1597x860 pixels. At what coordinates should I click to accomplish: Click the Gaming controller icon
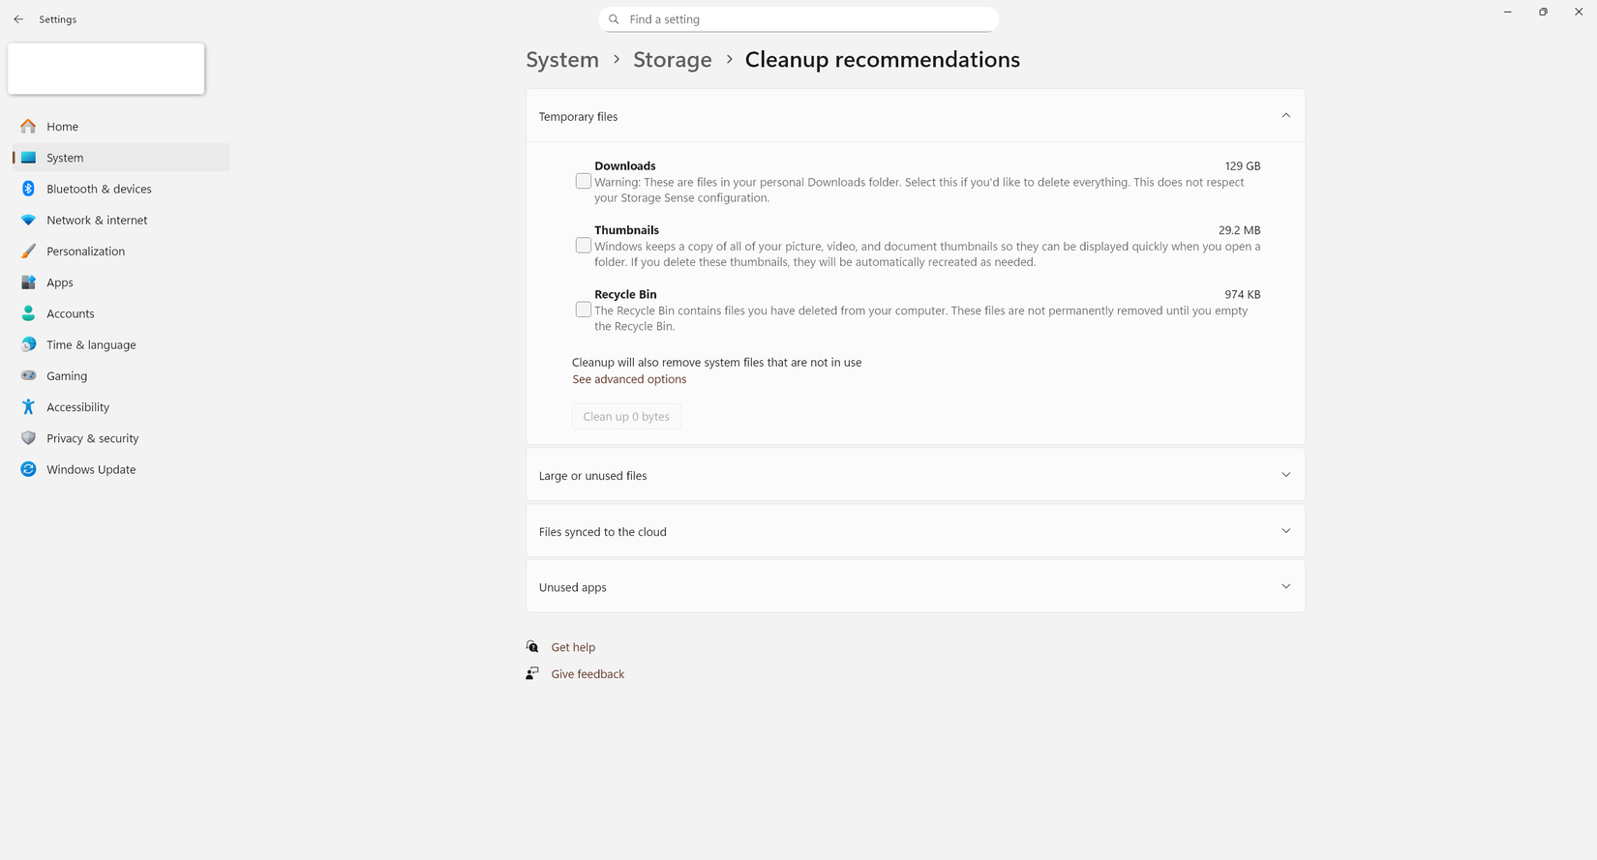(28, 375)
